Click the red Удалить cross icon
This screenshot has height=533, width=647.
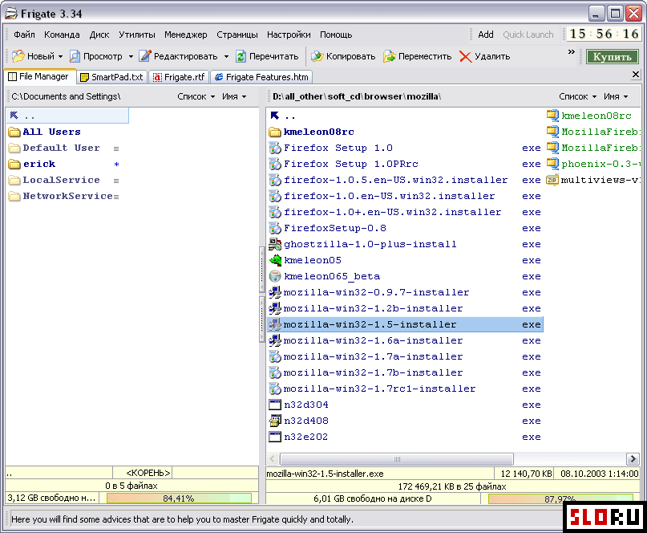coord(465,57)
